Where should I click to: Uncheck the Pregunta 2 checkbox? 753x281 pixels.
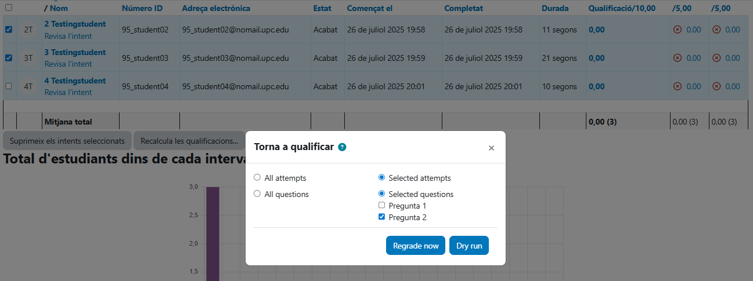tap(381, 217)
